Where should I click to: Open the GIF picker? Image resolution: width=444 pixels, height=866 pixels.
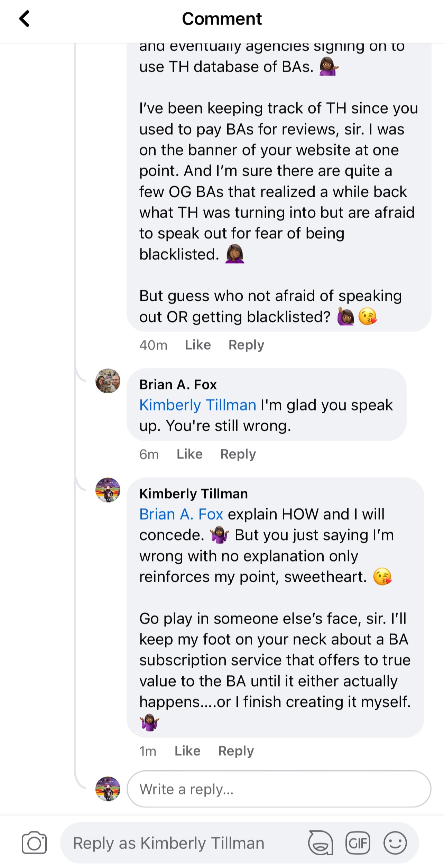[358, 843]
